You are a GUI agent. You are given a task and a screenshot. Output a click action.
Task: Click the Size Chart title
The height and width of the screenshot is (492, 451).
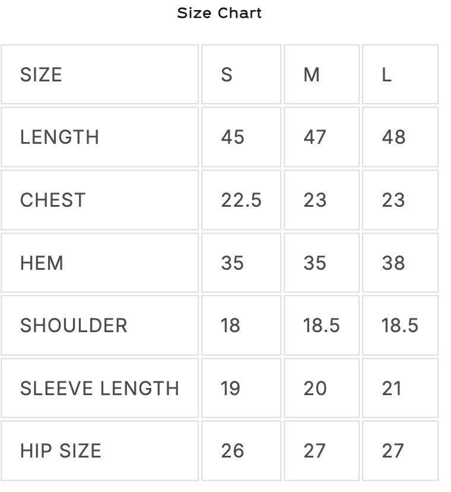(219, 13)
